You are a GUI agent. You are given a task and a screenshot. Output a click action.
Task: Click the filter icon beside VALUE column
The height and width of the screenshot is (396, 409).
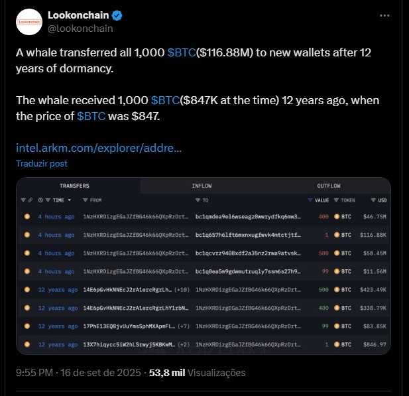310,200
